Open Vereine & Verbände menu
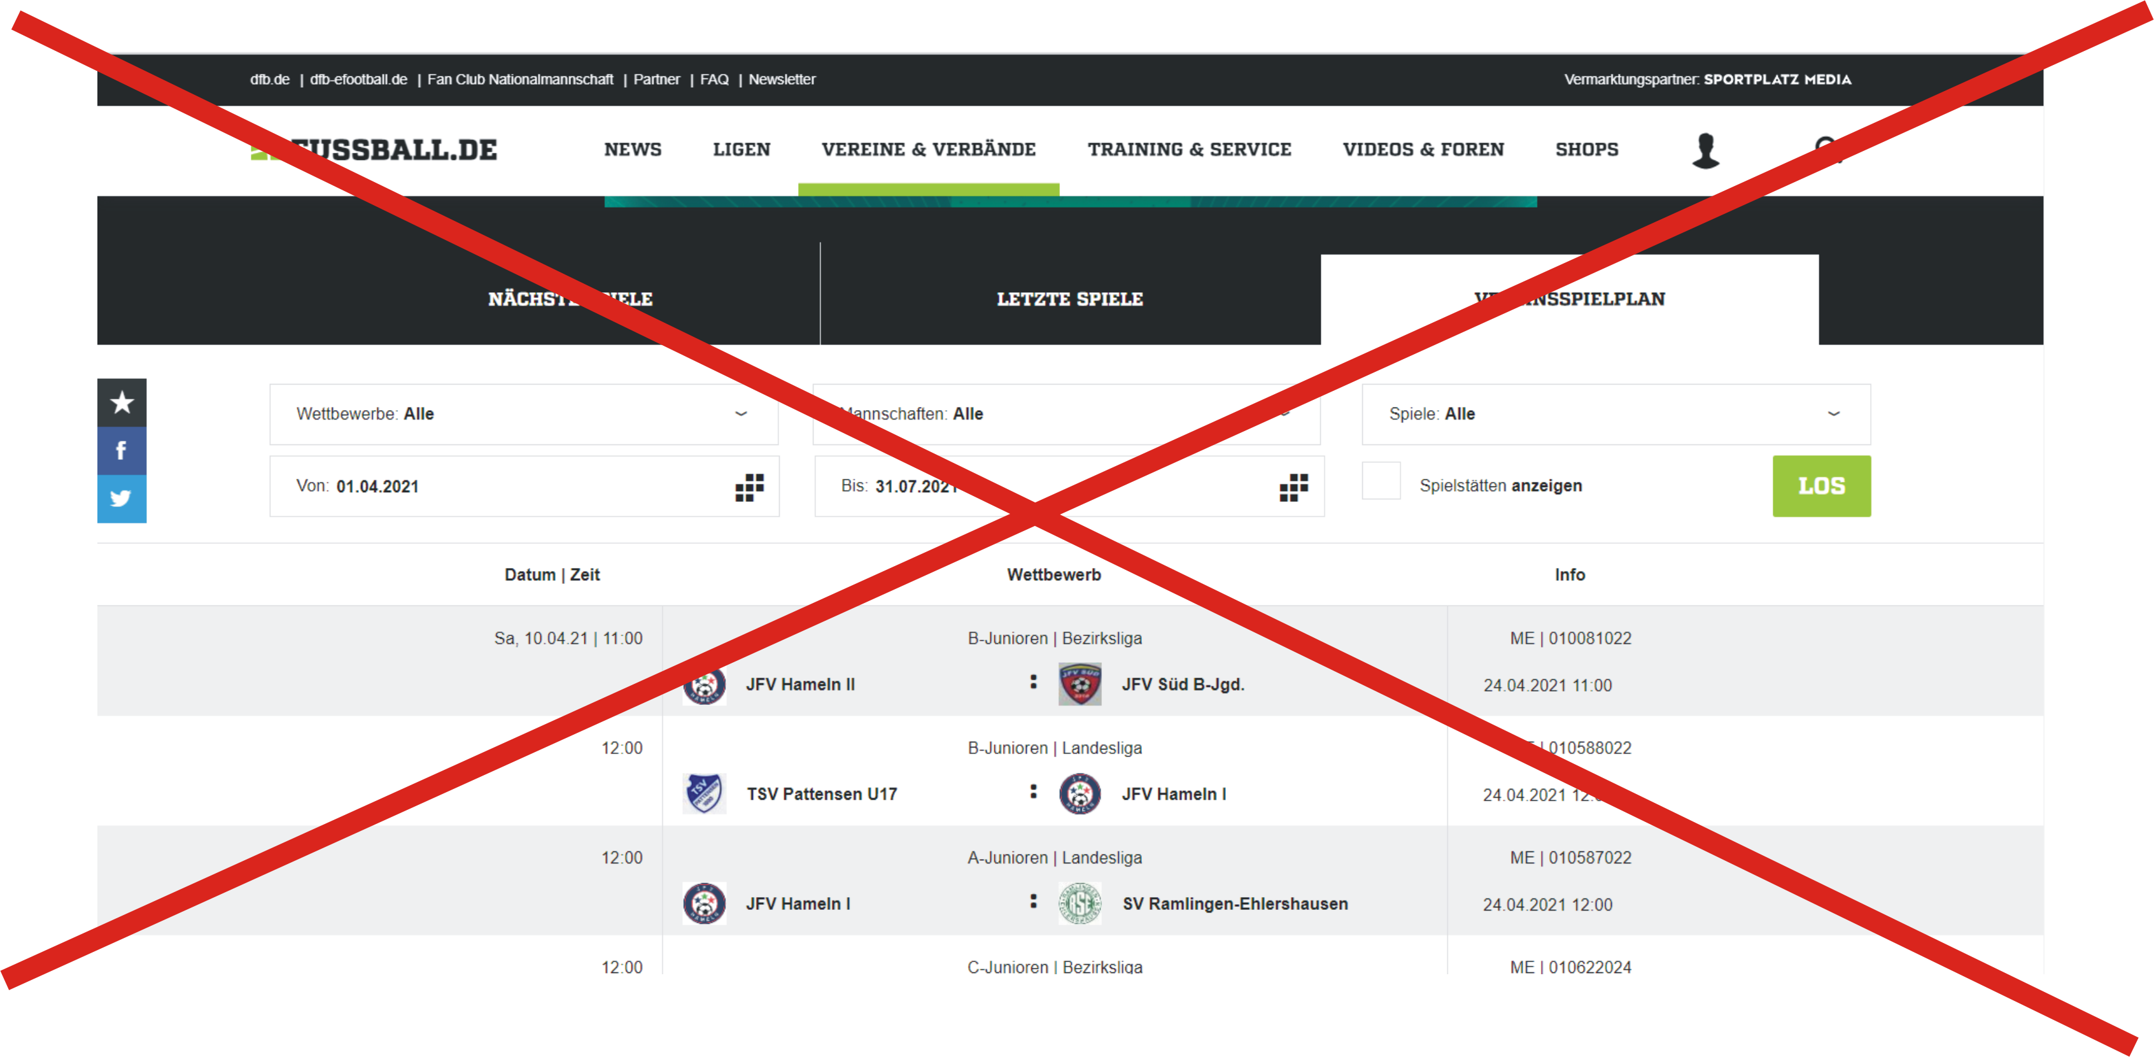The width and height of the screenshot is (2154, 1057). pos(928,150)
